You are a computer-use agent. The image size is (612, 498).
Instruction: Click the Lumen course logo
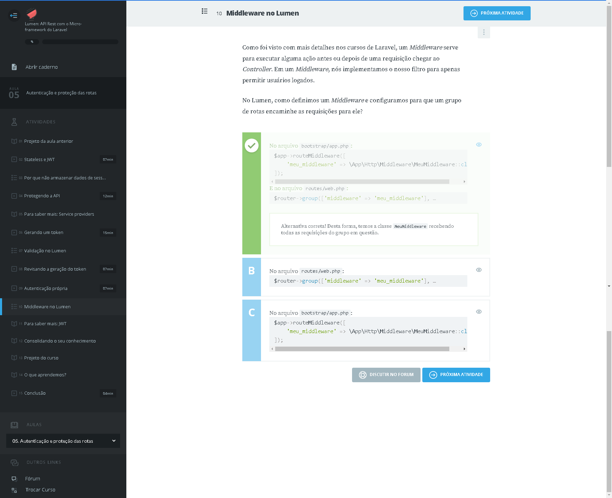pyautogui.click(x=31, y=13)
